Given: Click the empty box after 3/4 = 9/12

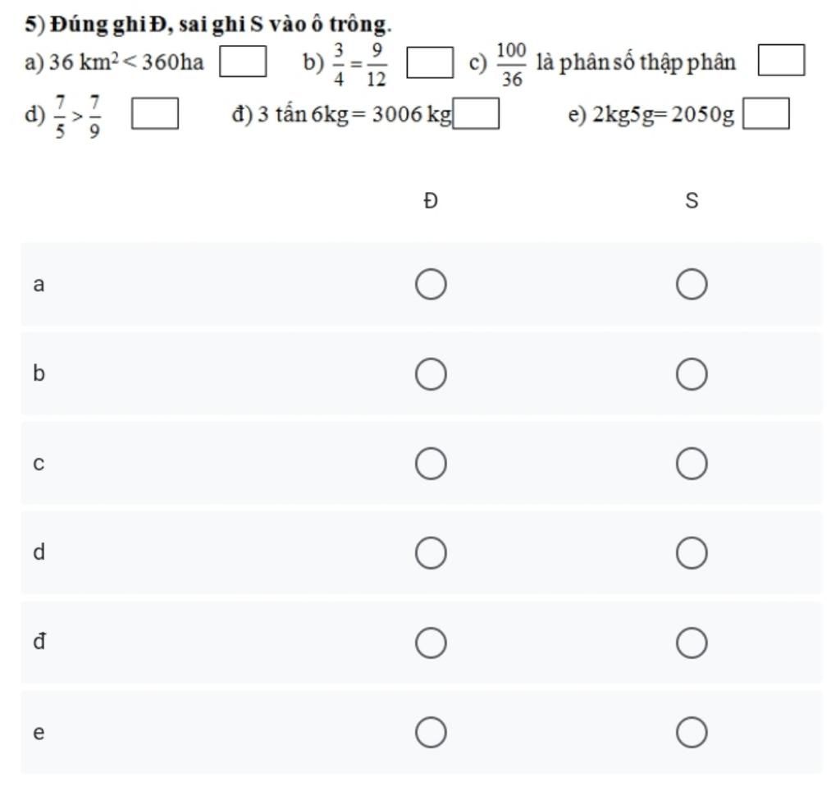Looking at the screenshot, I should tap(430, 62).
